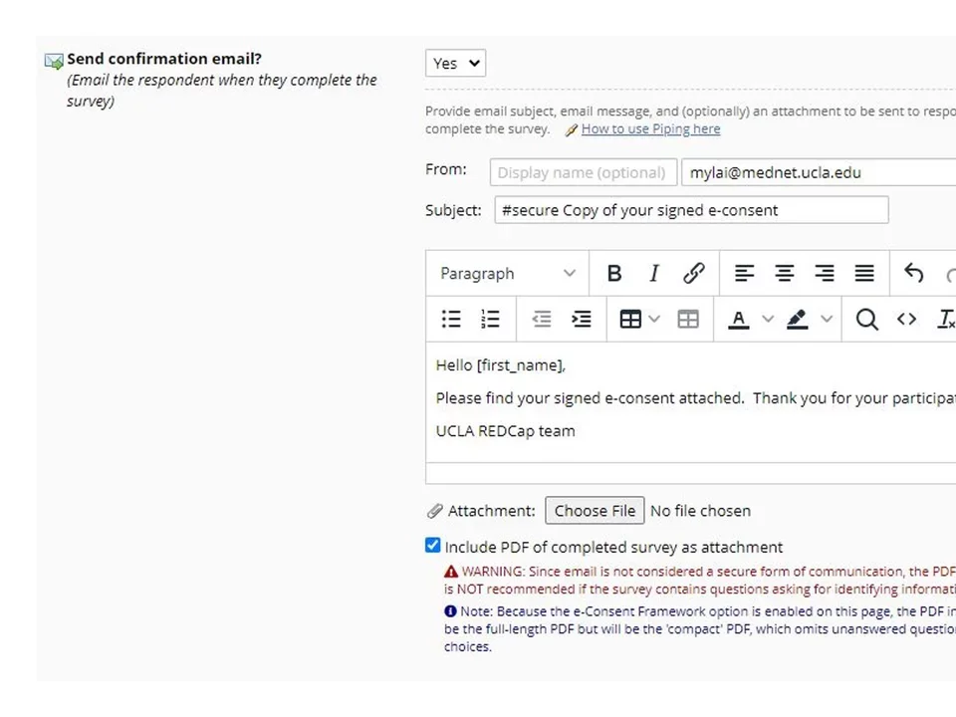Justify the paragraph text
956x717 pixels.
[x=863, y=273]
